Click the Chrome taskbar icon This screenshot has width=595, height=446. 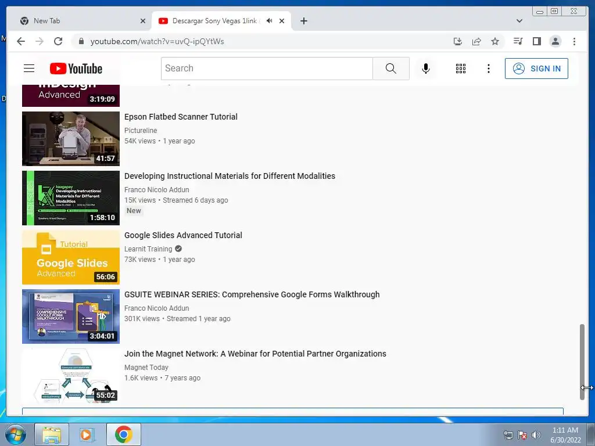point(123,434)
